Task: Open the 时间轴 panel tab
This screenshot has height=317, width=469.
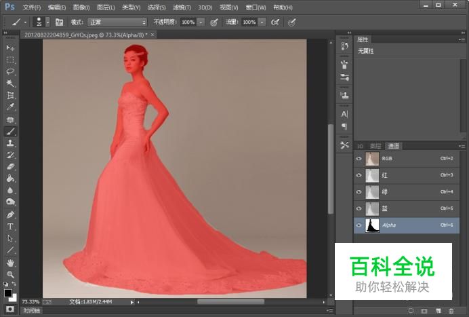Action: 31,311
